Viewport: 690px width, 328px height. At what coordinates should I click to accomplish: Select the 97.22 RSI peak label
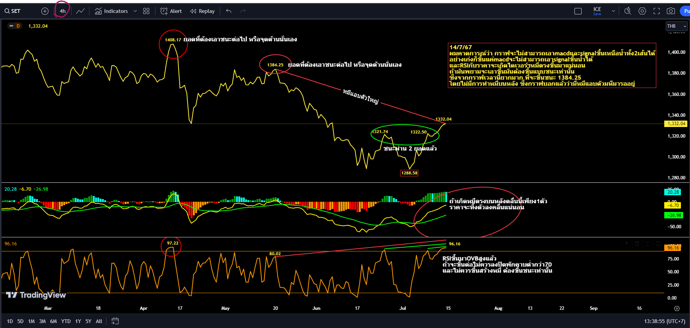[x=172, y=243]
